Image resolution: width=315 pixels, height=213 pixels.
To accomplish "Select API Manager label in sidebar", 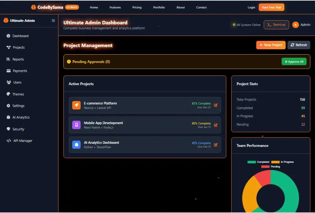I will 23,141.
